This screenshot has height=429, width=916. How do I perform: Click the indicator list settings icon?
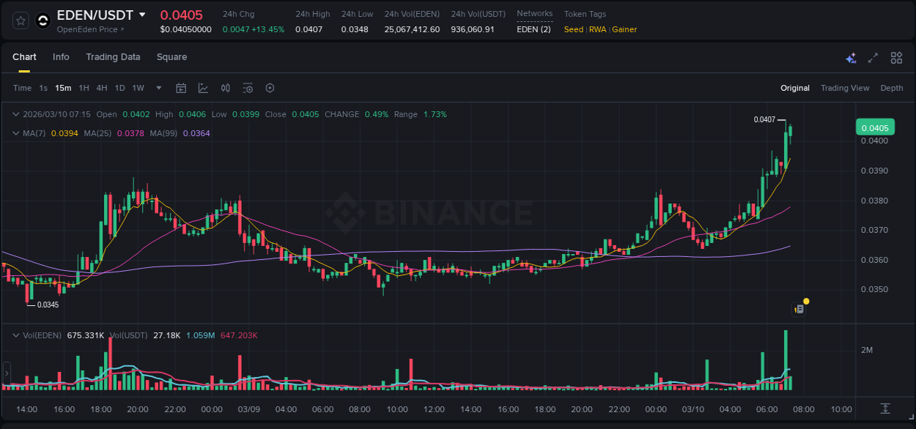247,88
